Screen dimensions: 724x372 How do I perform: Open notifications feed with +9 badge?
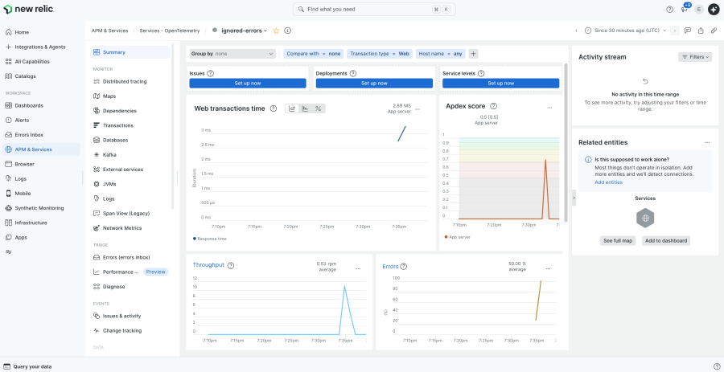pyautogui.click(x=685, y=9)
